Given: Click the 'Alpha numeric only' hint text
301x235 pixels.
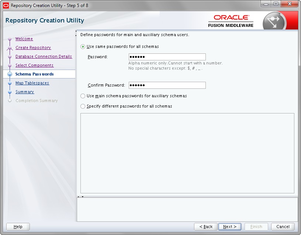Looking at the screenshot, I should point(176,63).
